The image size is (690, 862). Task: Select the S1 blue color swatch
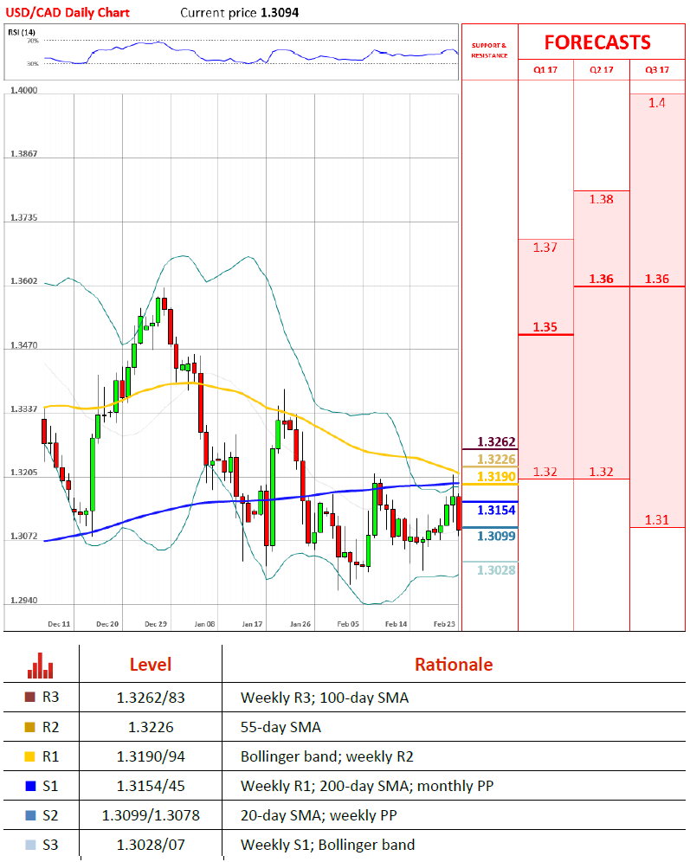pyautogui.click(x=30, y=786)
